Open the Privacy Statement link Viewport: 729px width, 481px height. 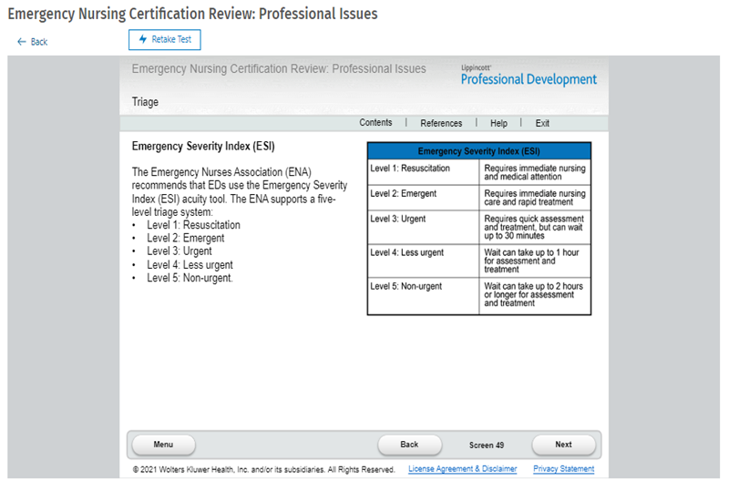pos(563,469)
